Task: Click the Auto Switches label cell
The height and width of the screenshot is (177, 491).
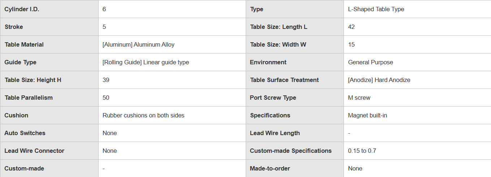Action: 25,133
